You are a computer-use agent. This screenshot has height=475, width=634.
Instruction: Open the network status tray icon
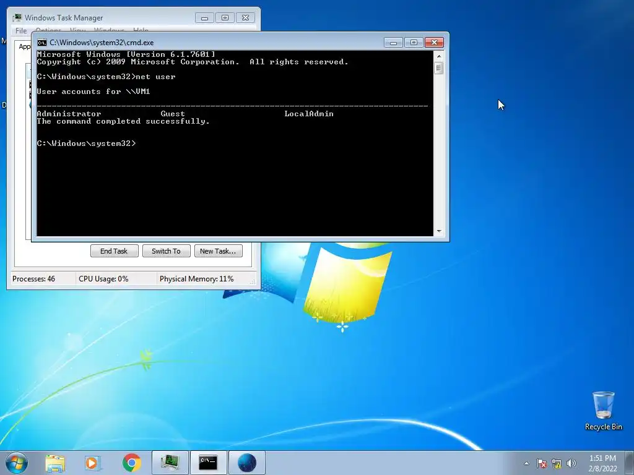(x=557, y=463)
